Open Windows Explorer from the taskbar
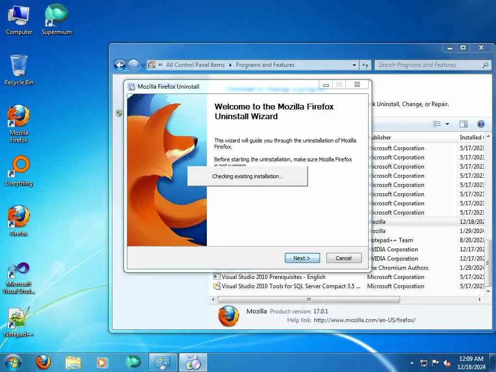 pyautogui.click(x=73, y=362)
